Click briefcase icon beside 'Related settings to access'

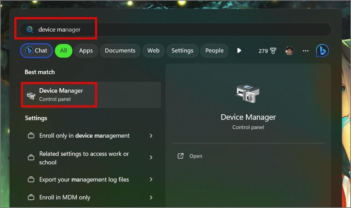pyautogui.click(x=31, y=158)
